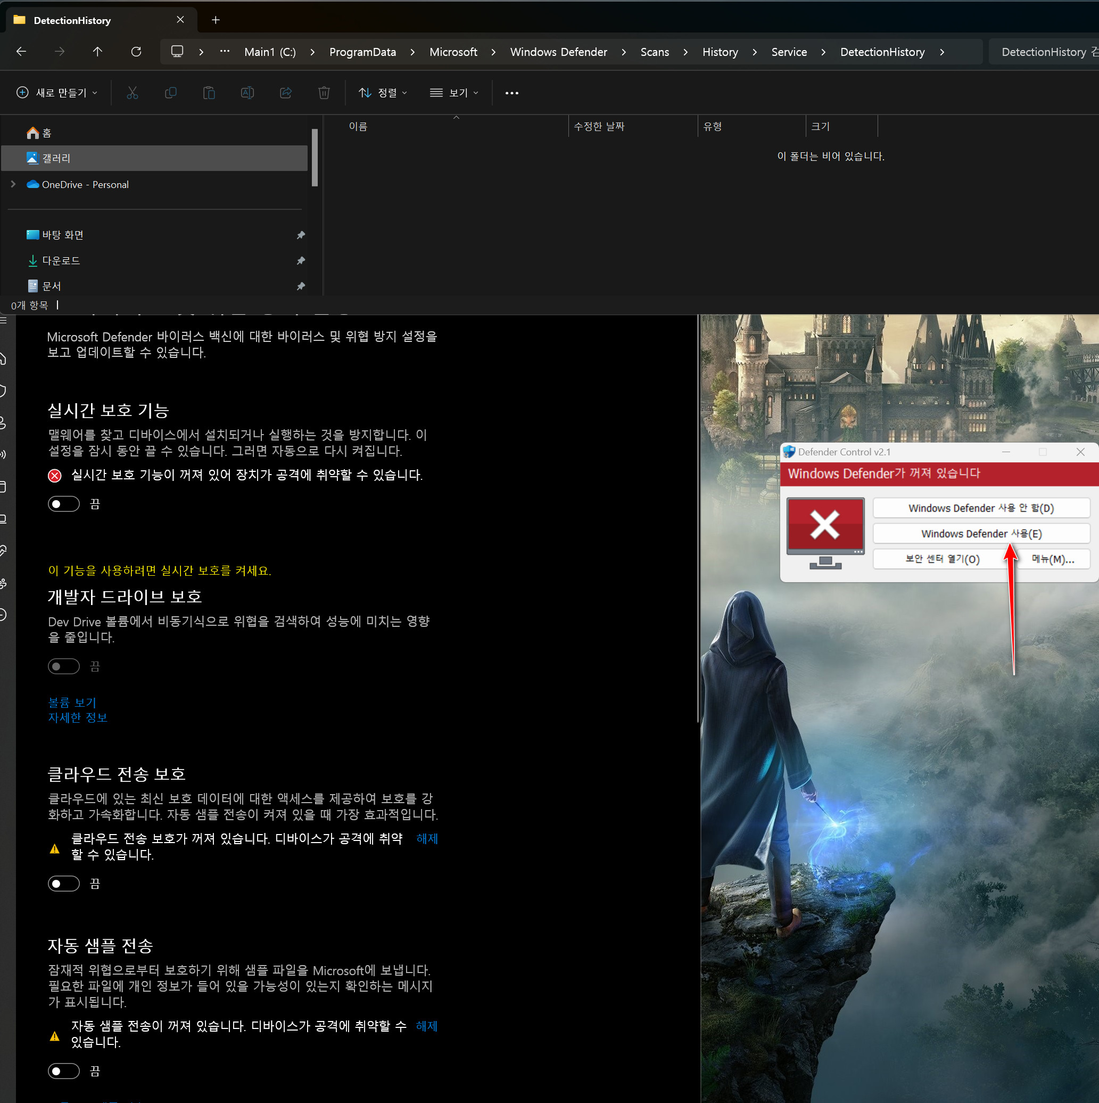Open 다운로드 in quick access
This screenshot has height=1103, width=1099.
point(154,261)
